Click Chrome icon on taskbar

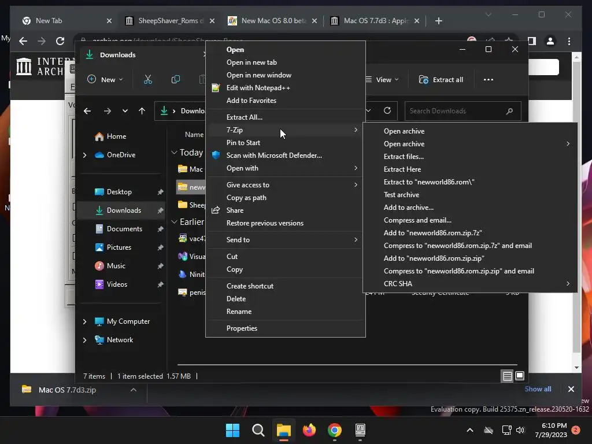[x=335, y=430]
